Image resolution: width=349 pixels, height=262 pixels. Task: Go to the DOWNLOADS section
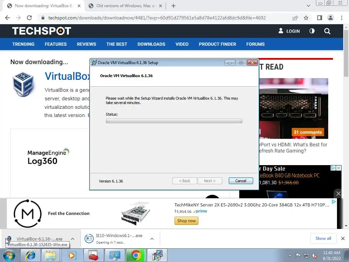pos(151,44)
